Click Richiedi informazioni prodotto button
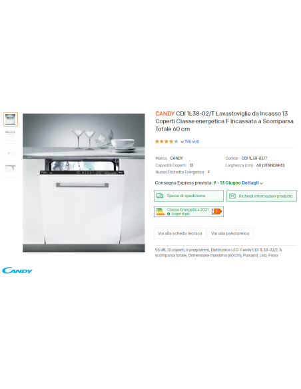 (262, 196)
